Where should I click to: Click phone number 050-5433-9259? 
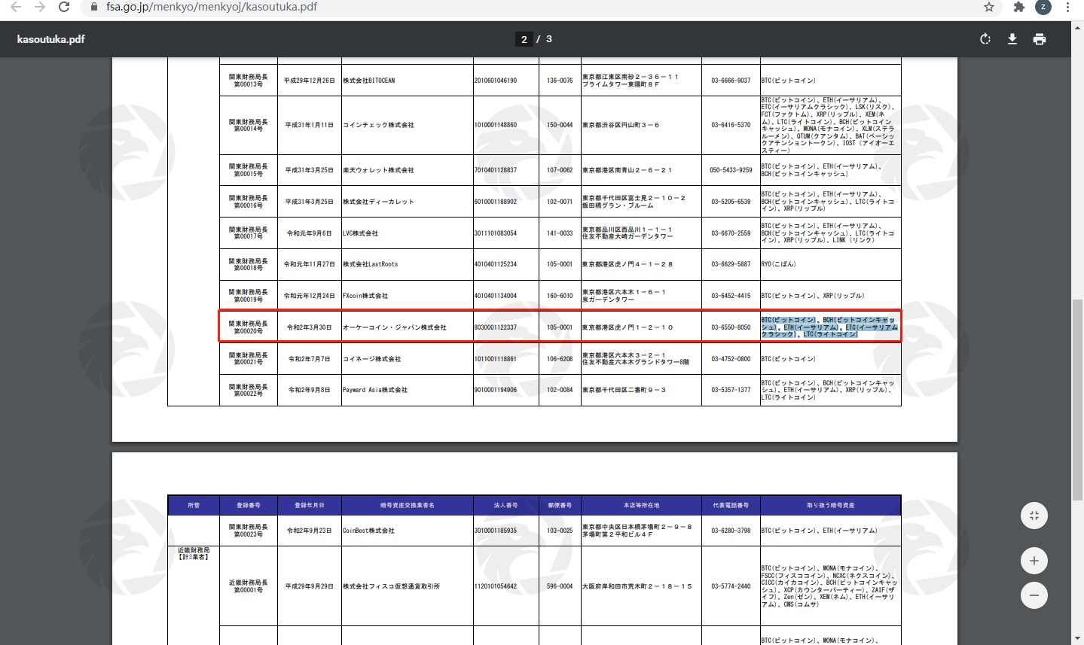point(731,170)
